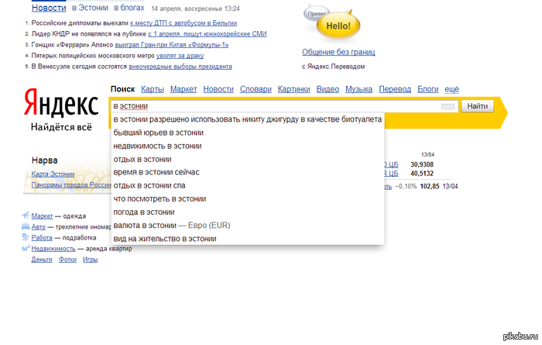The width and height of the screenshot is (542, 345).
Task: Click the currency rate value 40,5132
Action: pos(422,174)
